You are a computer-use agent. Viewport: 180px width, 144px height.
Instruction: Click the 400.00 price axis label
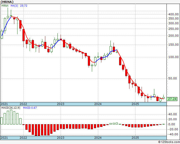[173, 14]
